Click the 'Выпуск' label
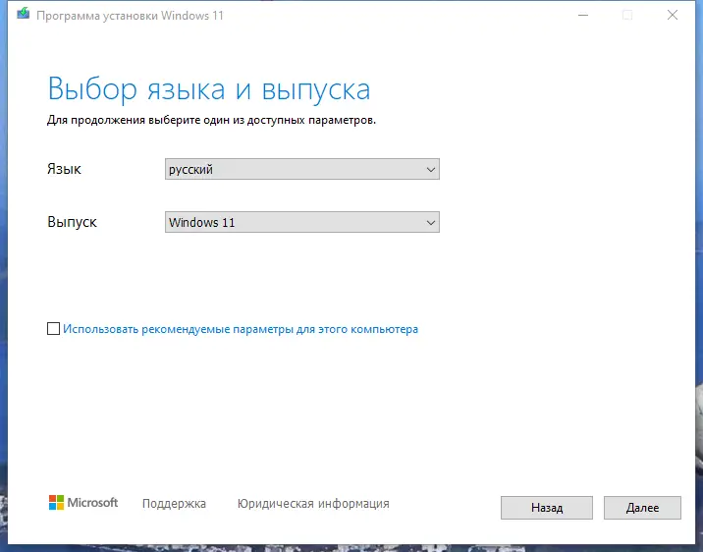The width and height of the screenshot is (703, 552). (73, 222)
